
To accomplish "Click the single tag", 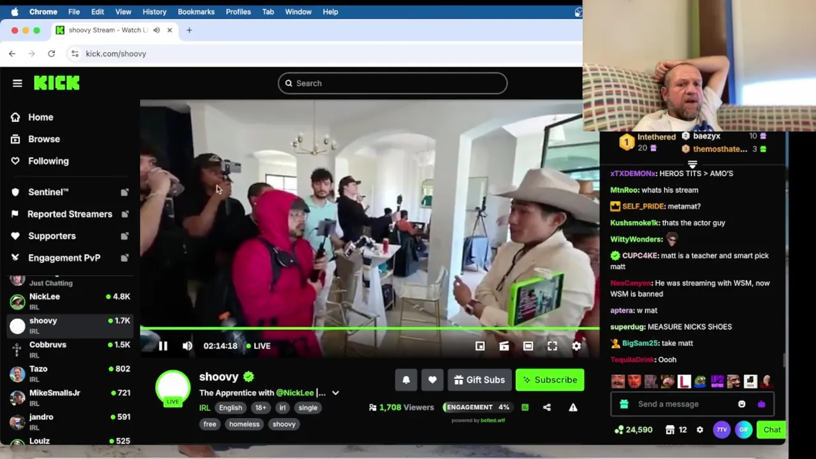I will tap(308, 408).
